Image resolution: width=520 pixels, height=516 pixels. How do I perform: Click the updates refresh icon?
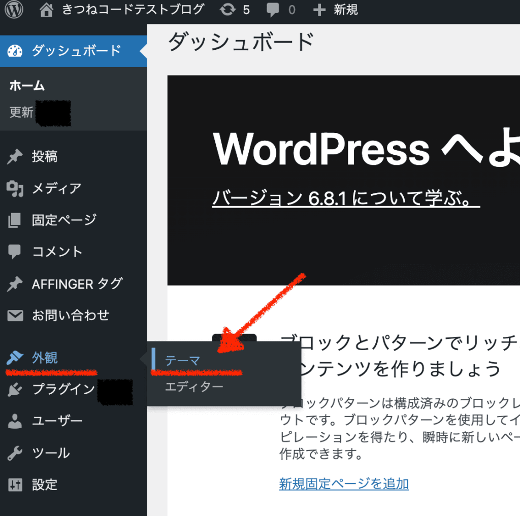point(227,9)
